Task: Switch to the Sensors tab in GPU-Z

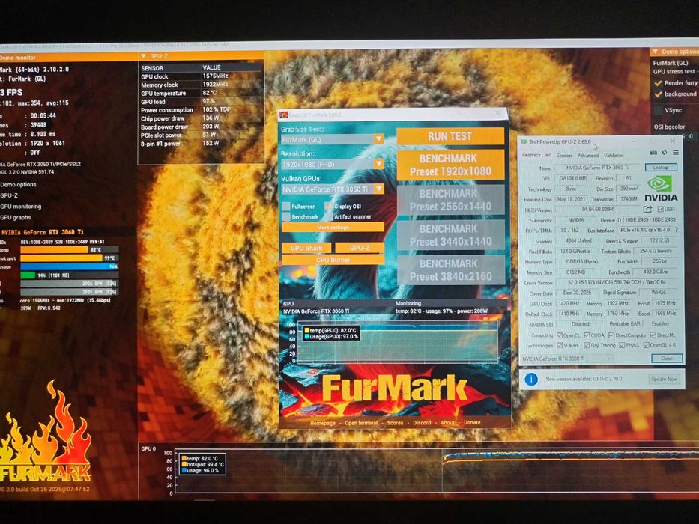Action: [564, 156]
